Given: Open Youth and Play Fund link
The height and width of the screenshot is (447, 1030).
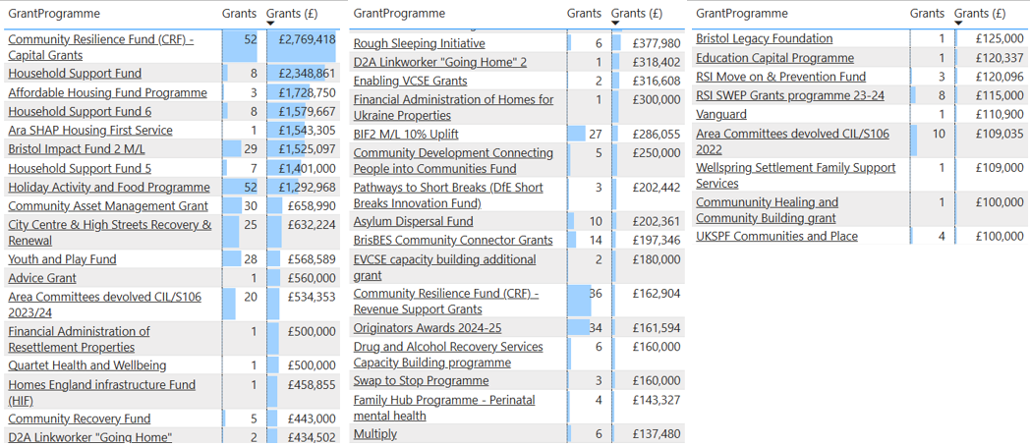Looking at the screenshot, I should click(62, 259).
